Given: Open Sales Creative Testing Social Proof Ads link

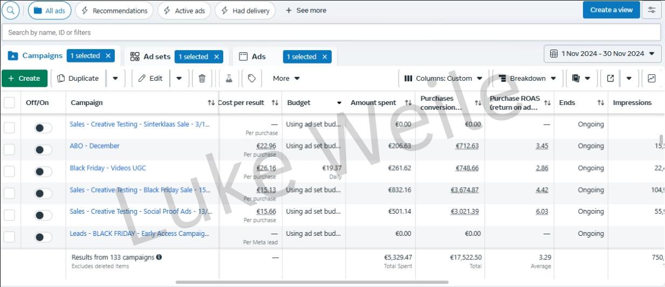Looking at the screenshot, I should tap(140, 212).
